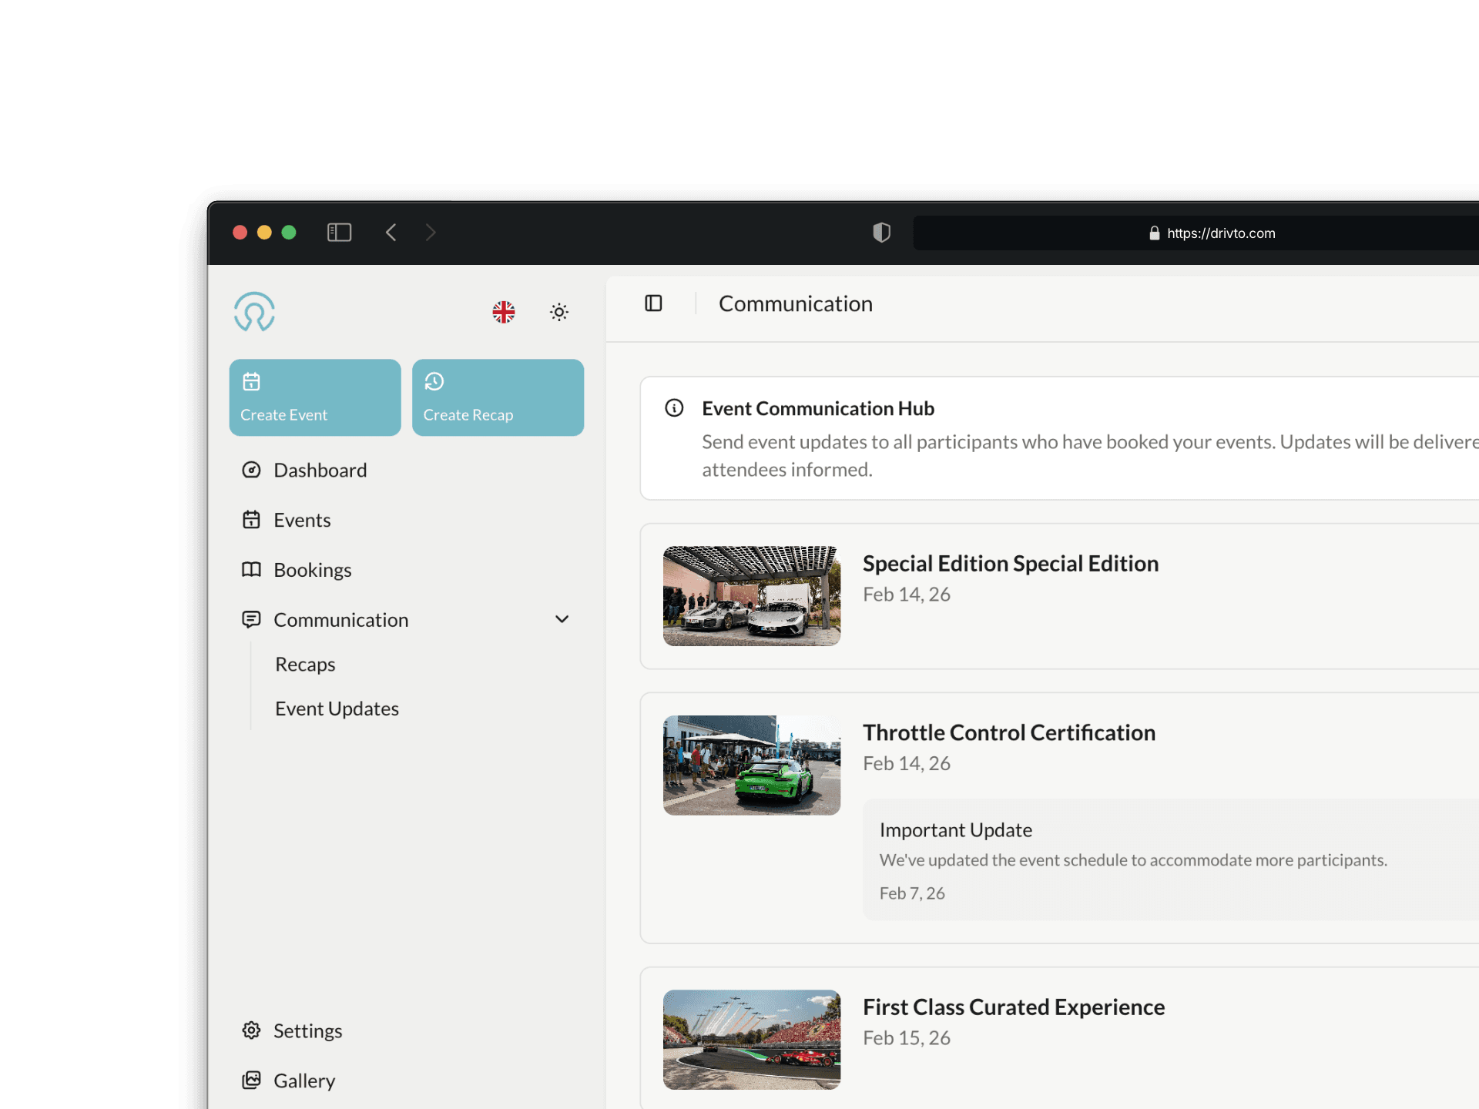
Task: Open Dashboard from the sidebar
Action: 320,470
